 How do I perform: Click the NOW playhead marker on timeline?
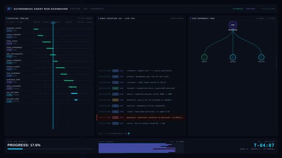coord(53,22)
